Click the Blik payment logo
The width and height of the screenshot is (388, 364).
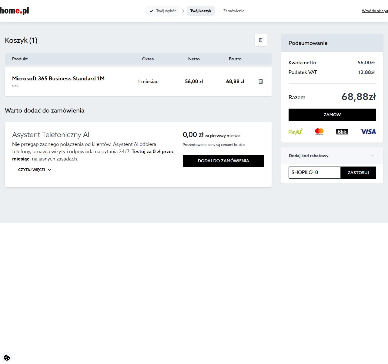click(342, 132)
